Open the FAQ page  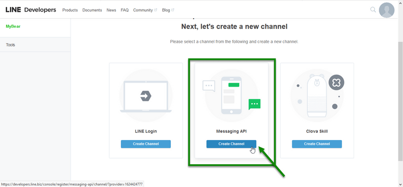point(124,10)
